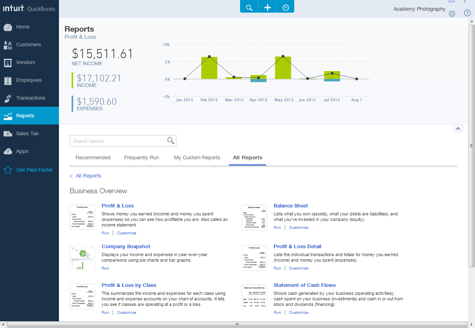Open the settings gear icon
The height and width of the screenshot is (328, 475).
(x=452, y=13)
